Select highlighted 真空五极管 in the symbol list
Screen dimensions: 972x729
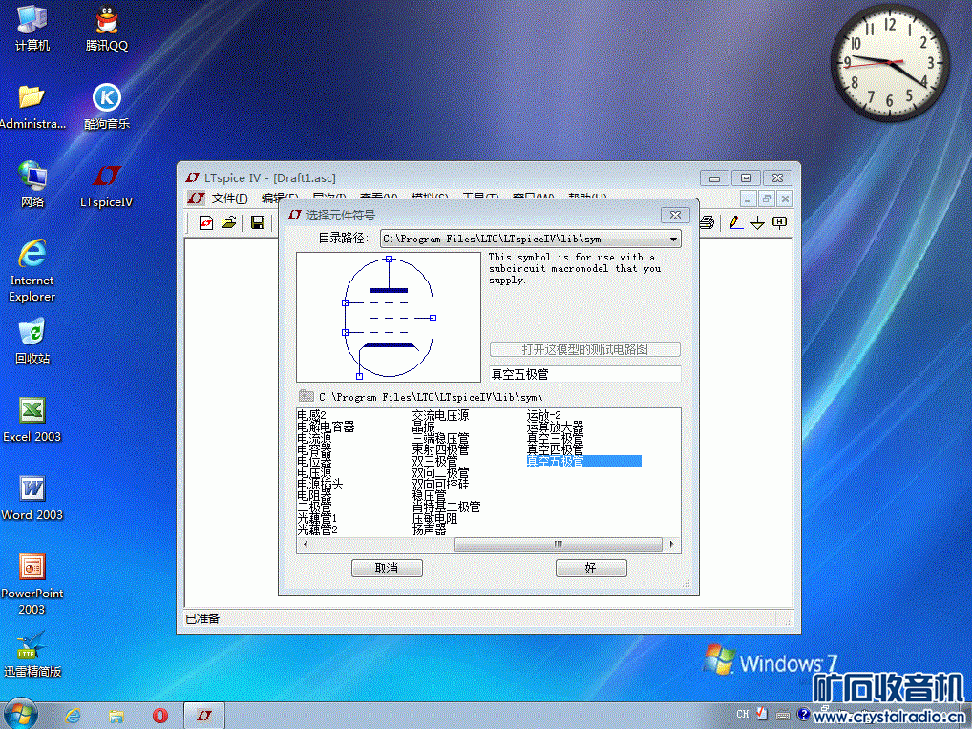pos(584,461)
